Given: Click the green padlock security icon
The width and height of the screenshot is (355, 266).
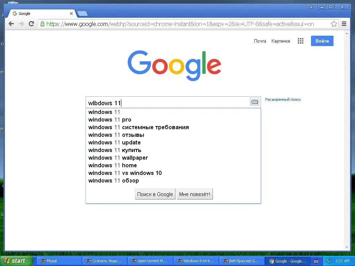Looking at the screenshot, I should coord(42,24).
